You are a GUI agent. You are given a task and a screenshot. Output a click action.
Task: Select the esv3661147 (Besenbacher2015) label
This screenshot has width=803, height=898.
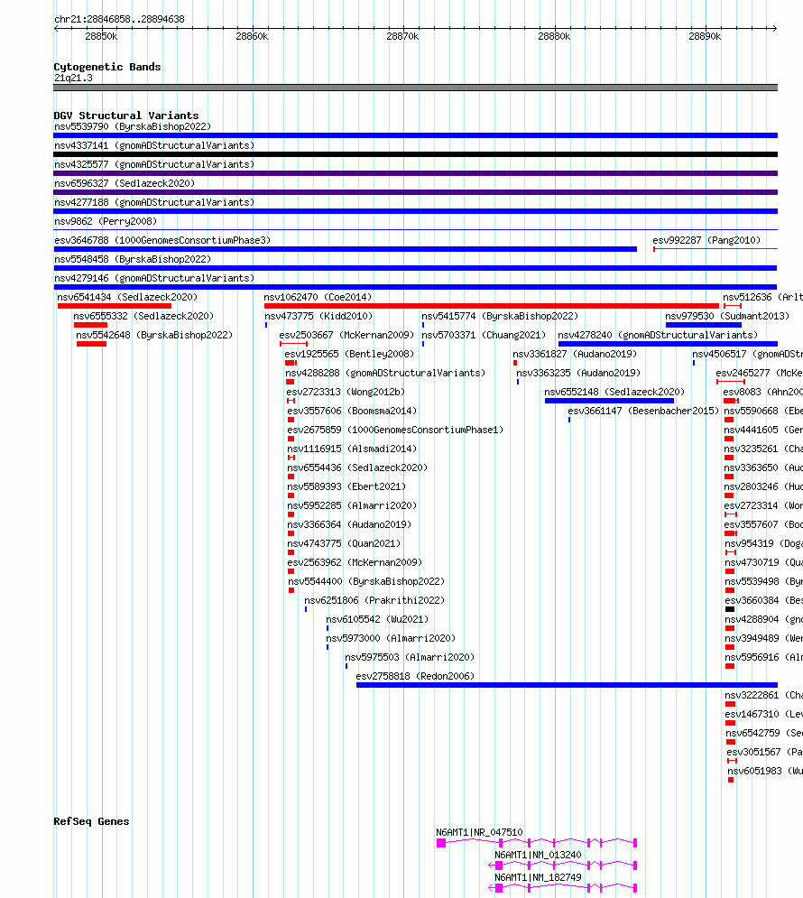click(x=643, y=411)
